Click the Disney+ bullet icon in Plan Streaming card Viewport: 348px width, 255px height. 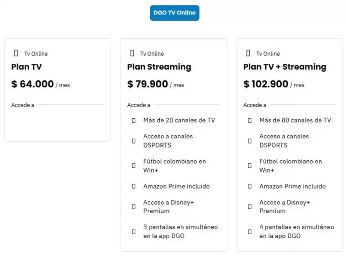(134, 207)
